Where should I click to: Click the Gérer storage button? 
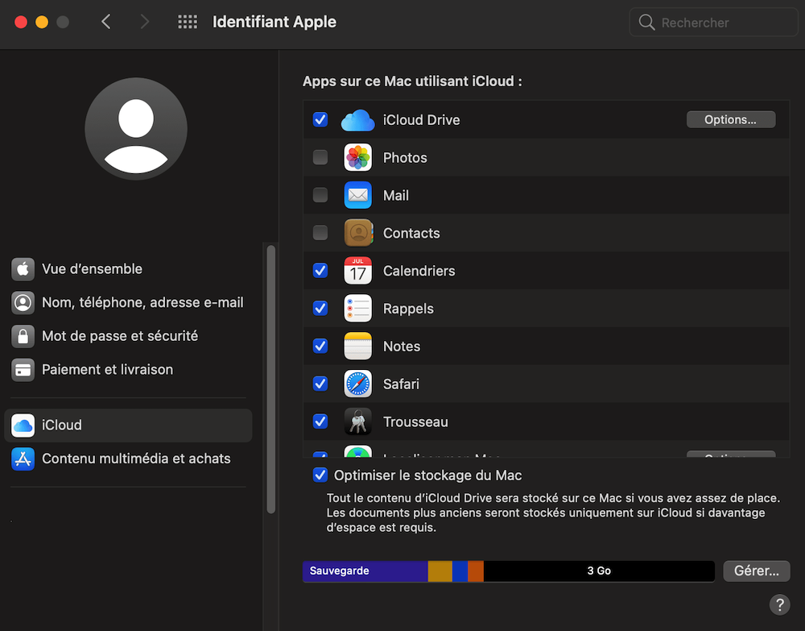(756, 571)
